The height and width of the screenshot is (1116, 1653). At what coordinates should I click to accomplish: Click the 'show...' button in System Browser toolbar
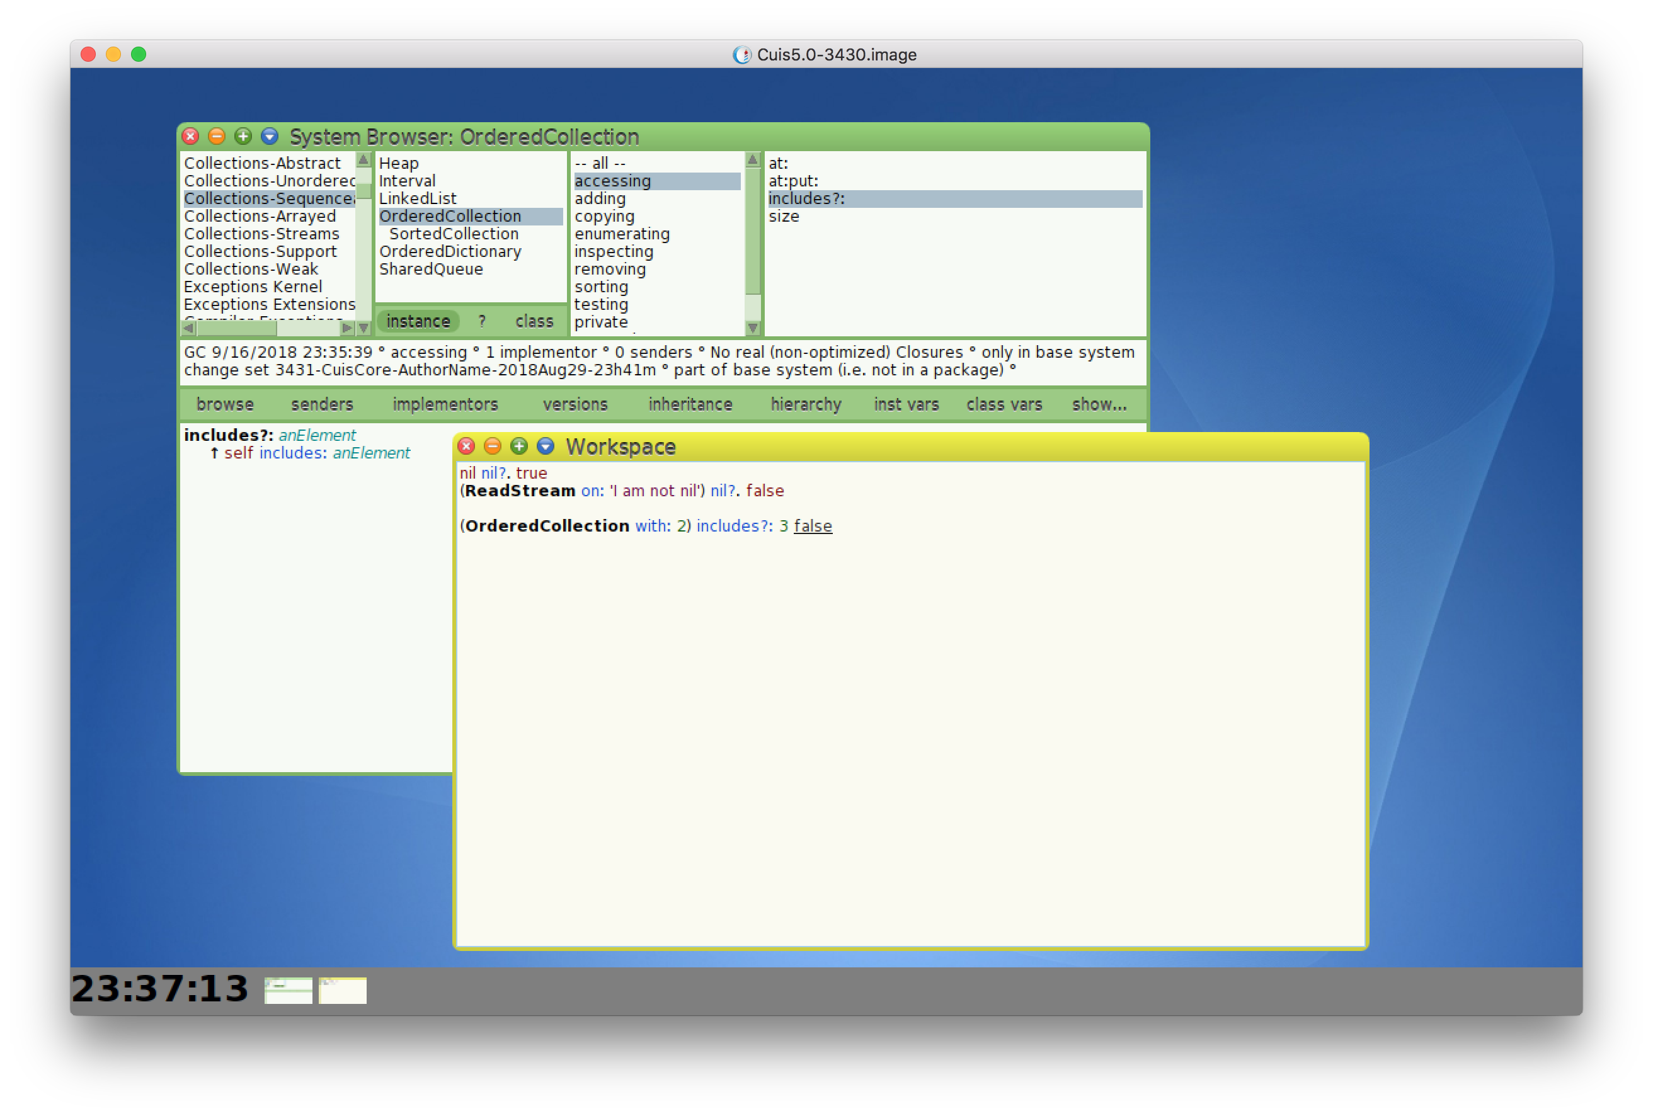[x=1099, y=402]
